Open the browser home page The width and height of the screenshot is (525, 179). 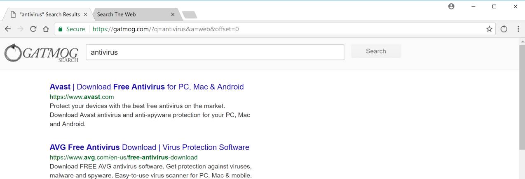click(46, 29)
